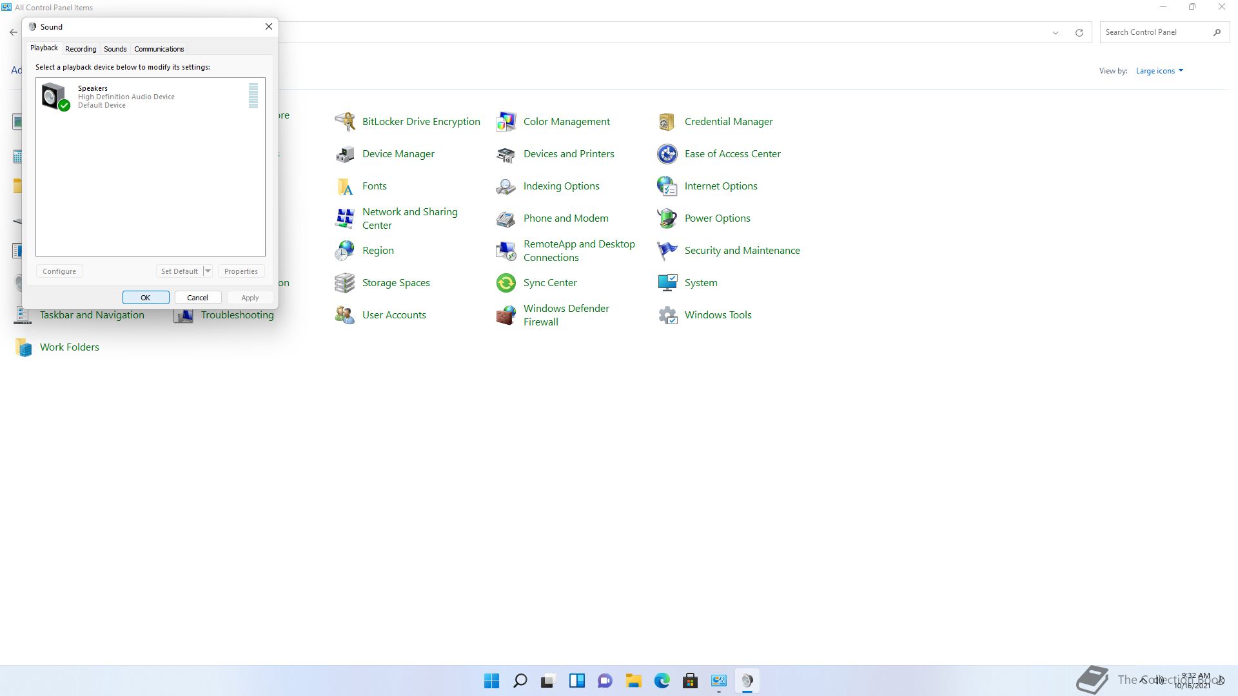This screenshot has height=696, width=1238.
Task: Open RemoteApp and Desktop Connections icon
Action: click(x=506, y=250)
